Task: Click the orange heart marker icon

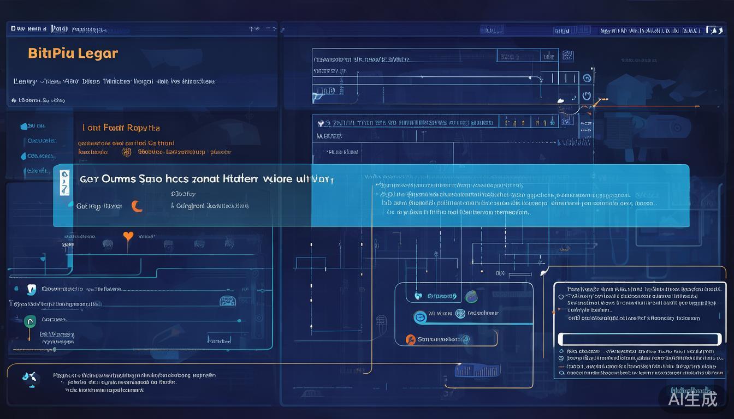Action: tap(128, 237)
